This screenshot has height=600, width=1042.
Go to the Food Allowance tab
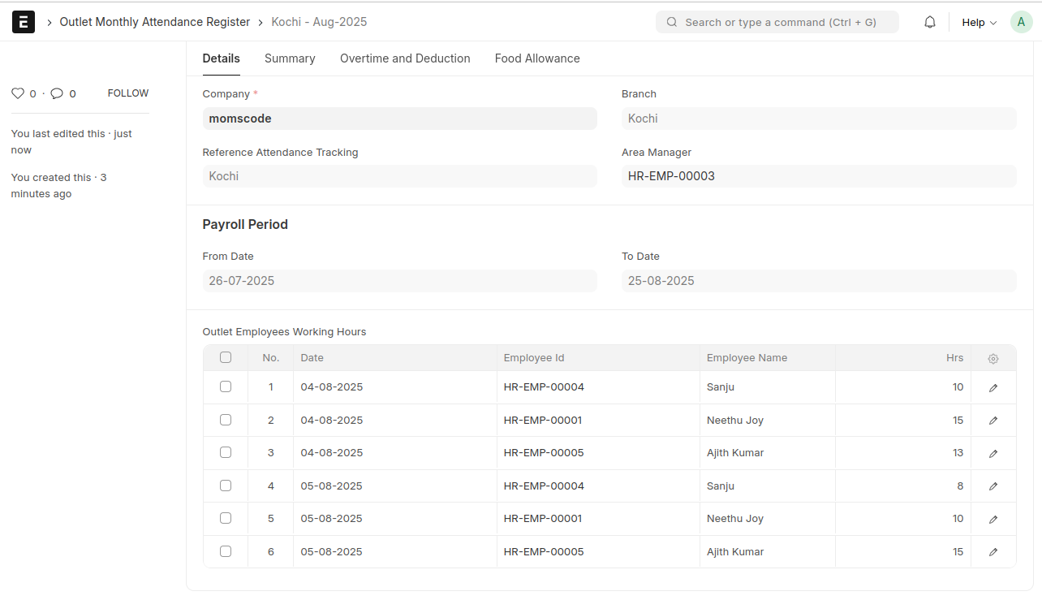[537, 58]
